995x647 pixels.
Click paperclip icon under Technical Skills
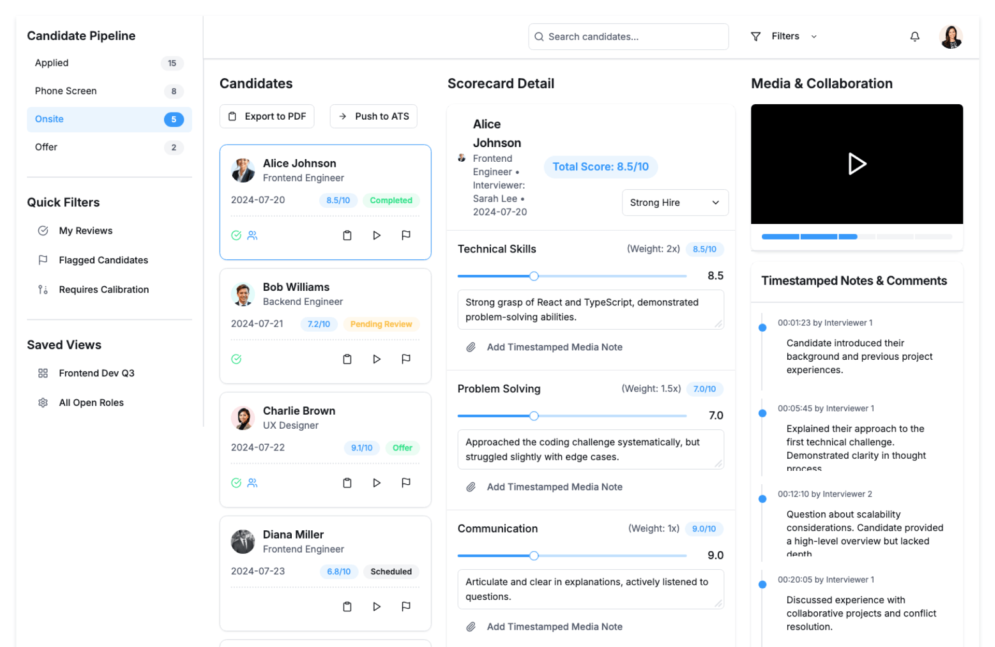click(x=471, y=347)
